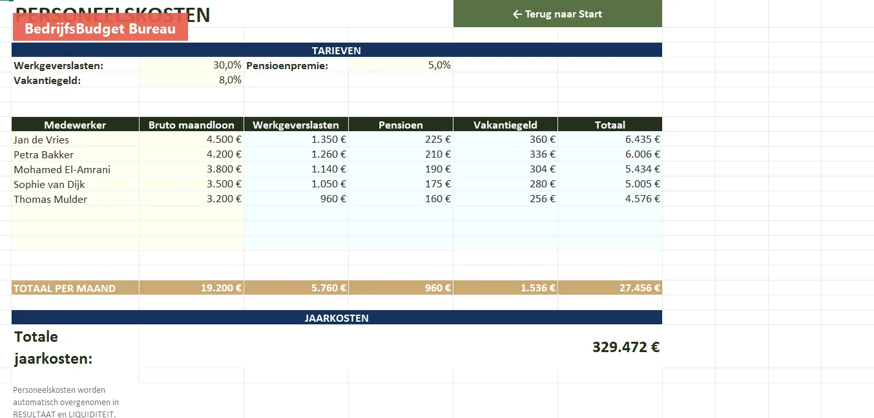The image size is (874, 418).
Task: Select the Jan de Vries name cell
Action: click(76, 140)
